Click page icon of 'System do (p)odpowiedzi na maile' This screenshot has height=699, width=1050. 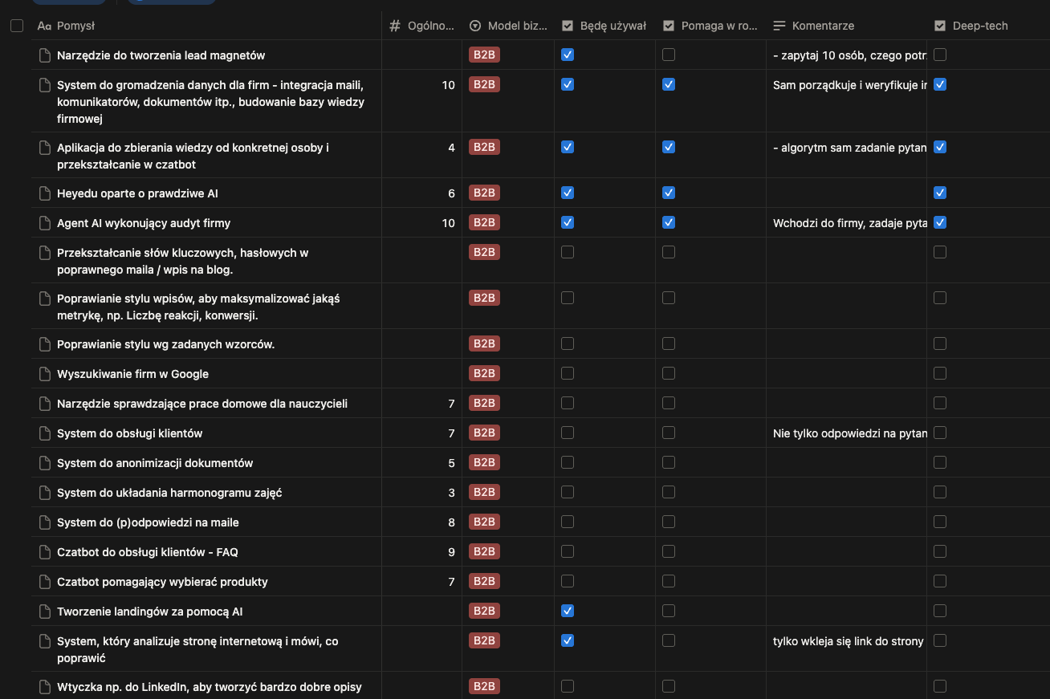coord(46,522)
